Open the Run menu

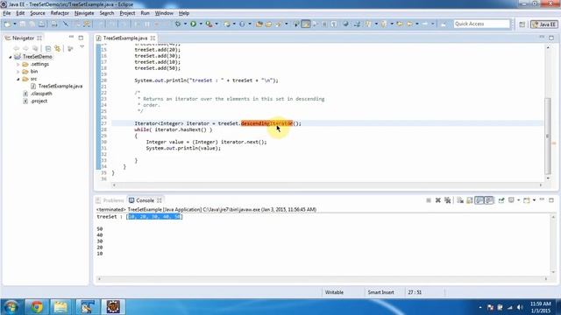coord(145,13)
